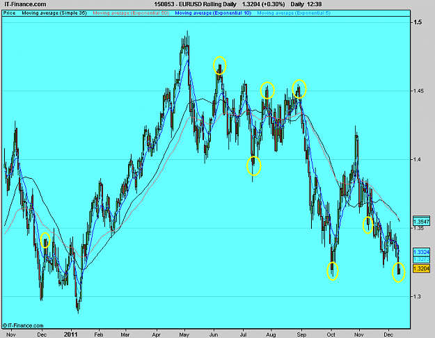
Task: Click the 1.3204 (+0.30%) quote in header
Action: 263,4
